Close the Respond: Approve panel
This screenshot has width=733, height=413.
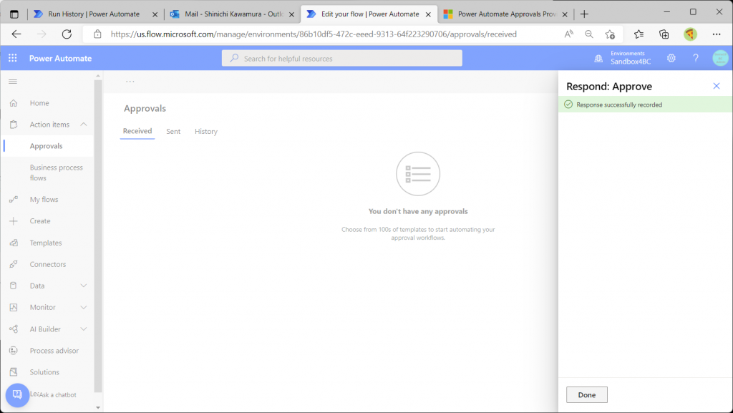(716, 86)
